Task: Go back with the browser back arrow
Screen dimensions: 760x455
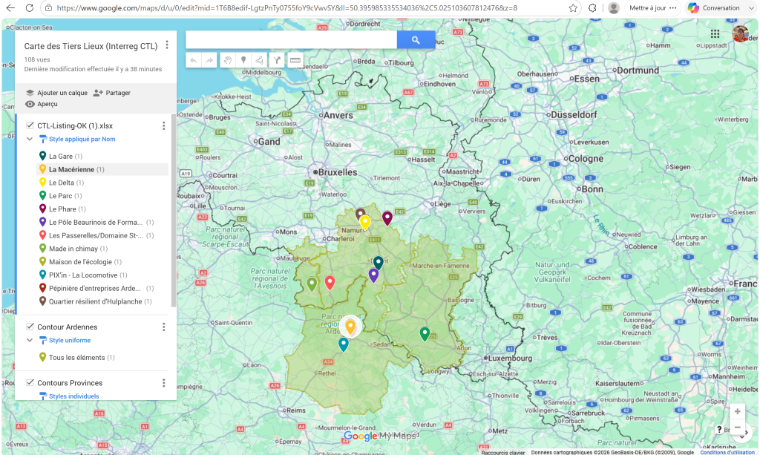Action: [10, 7]
